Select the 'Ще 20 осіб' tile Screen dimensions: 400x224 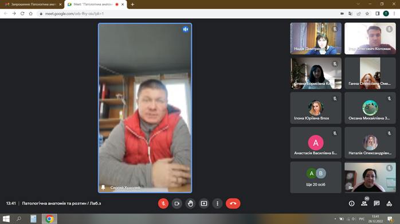tap(316, 177)
